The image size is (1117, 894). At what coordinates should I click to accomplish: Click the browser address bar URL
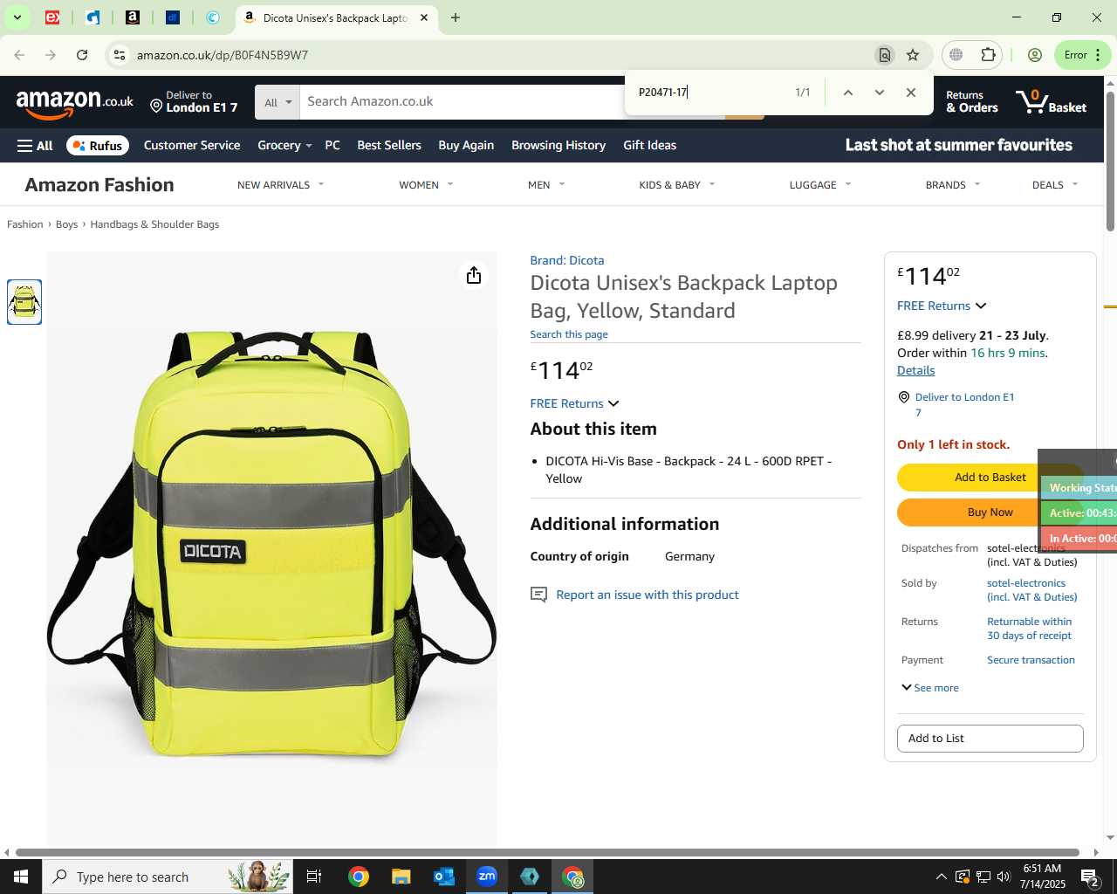[223, 55]
